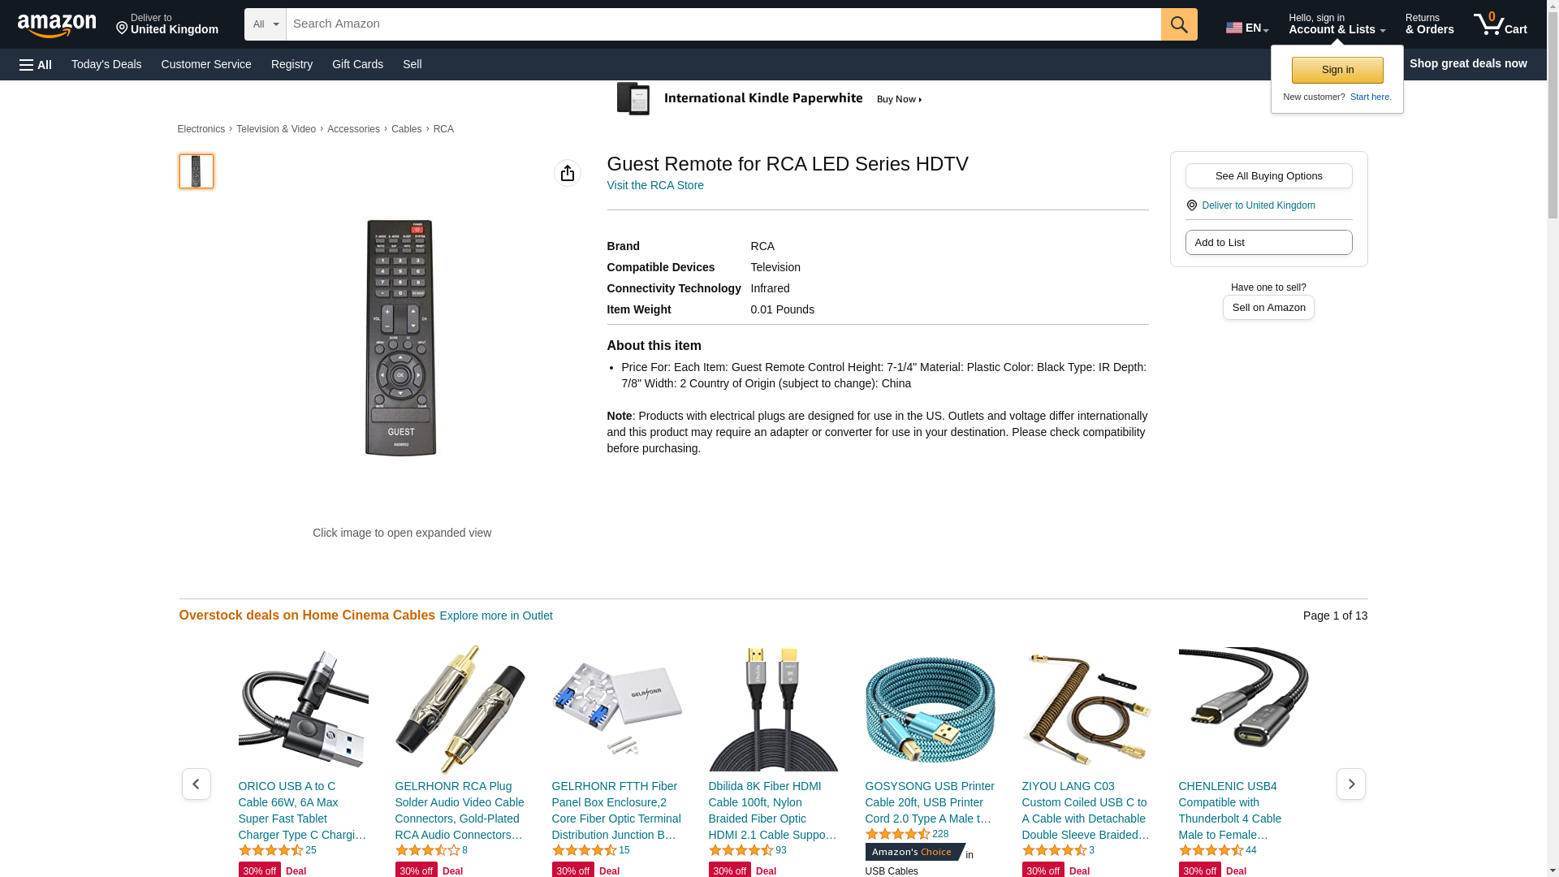
Task: Click the yellow Sign in button
Action: pyautogui.click(x=1337, y=70)
